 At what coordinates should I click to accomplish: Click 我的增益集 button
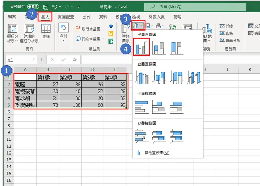(x=88, y=39)
